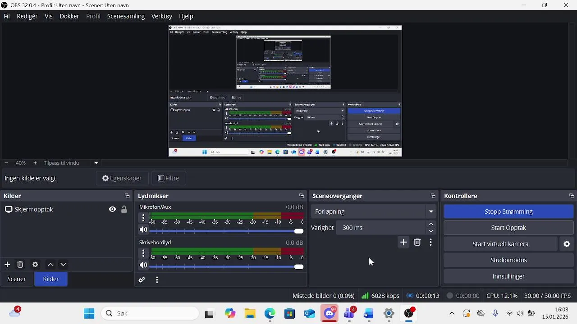
Task: Zoom in preview with plus icon
Action: point(35,163)
